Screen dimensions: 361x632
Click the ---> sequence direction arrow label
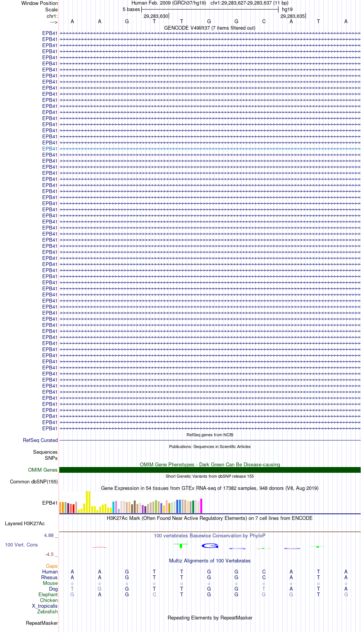(x=54, y=22)
